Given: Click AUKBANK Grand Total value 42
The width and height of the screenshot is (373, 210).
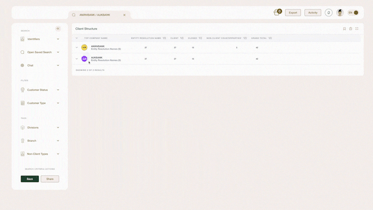Looking at the screenshot, I should tap(257, 59).
